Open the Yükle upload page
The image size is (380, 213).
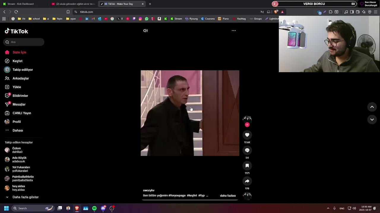[13, 87]
